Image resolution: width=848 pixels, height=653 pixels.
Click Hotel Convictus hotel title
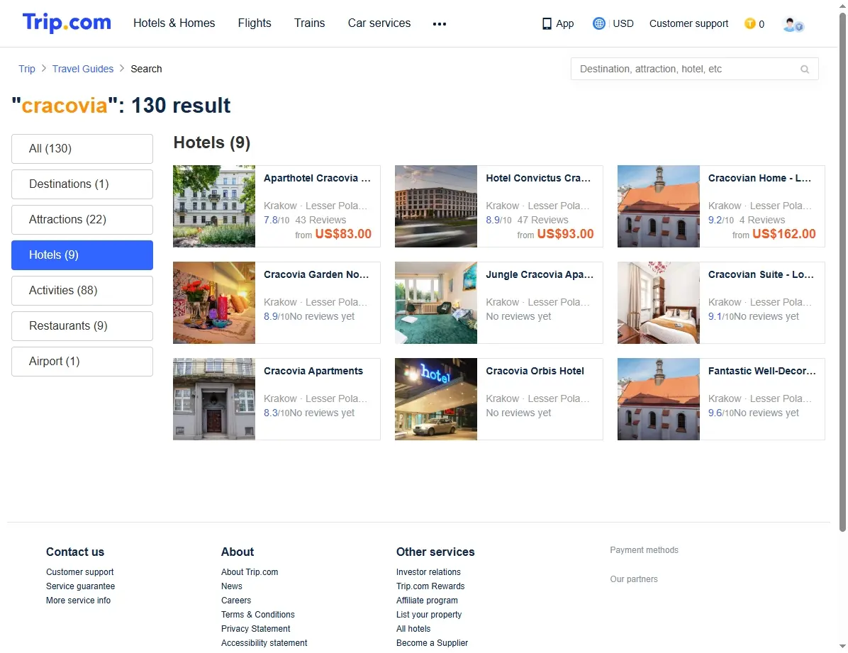[538, 178]
